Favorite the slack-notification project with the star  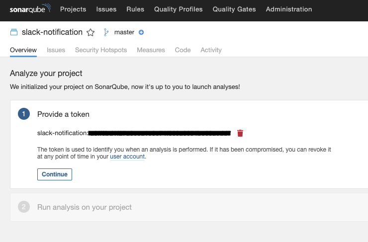point(91,32)
